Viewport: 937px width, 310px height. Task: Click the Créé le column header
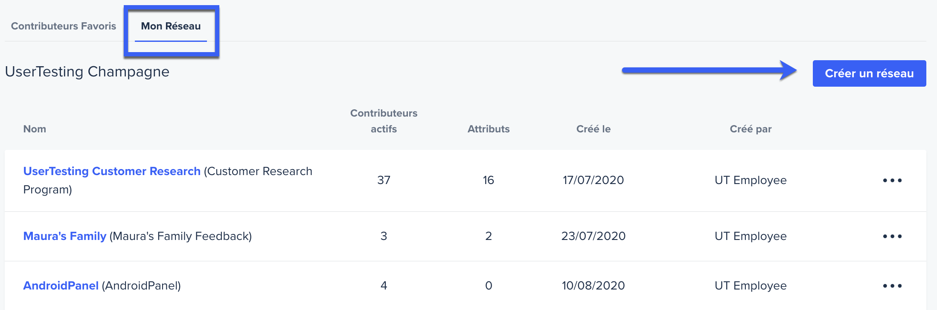594,129
